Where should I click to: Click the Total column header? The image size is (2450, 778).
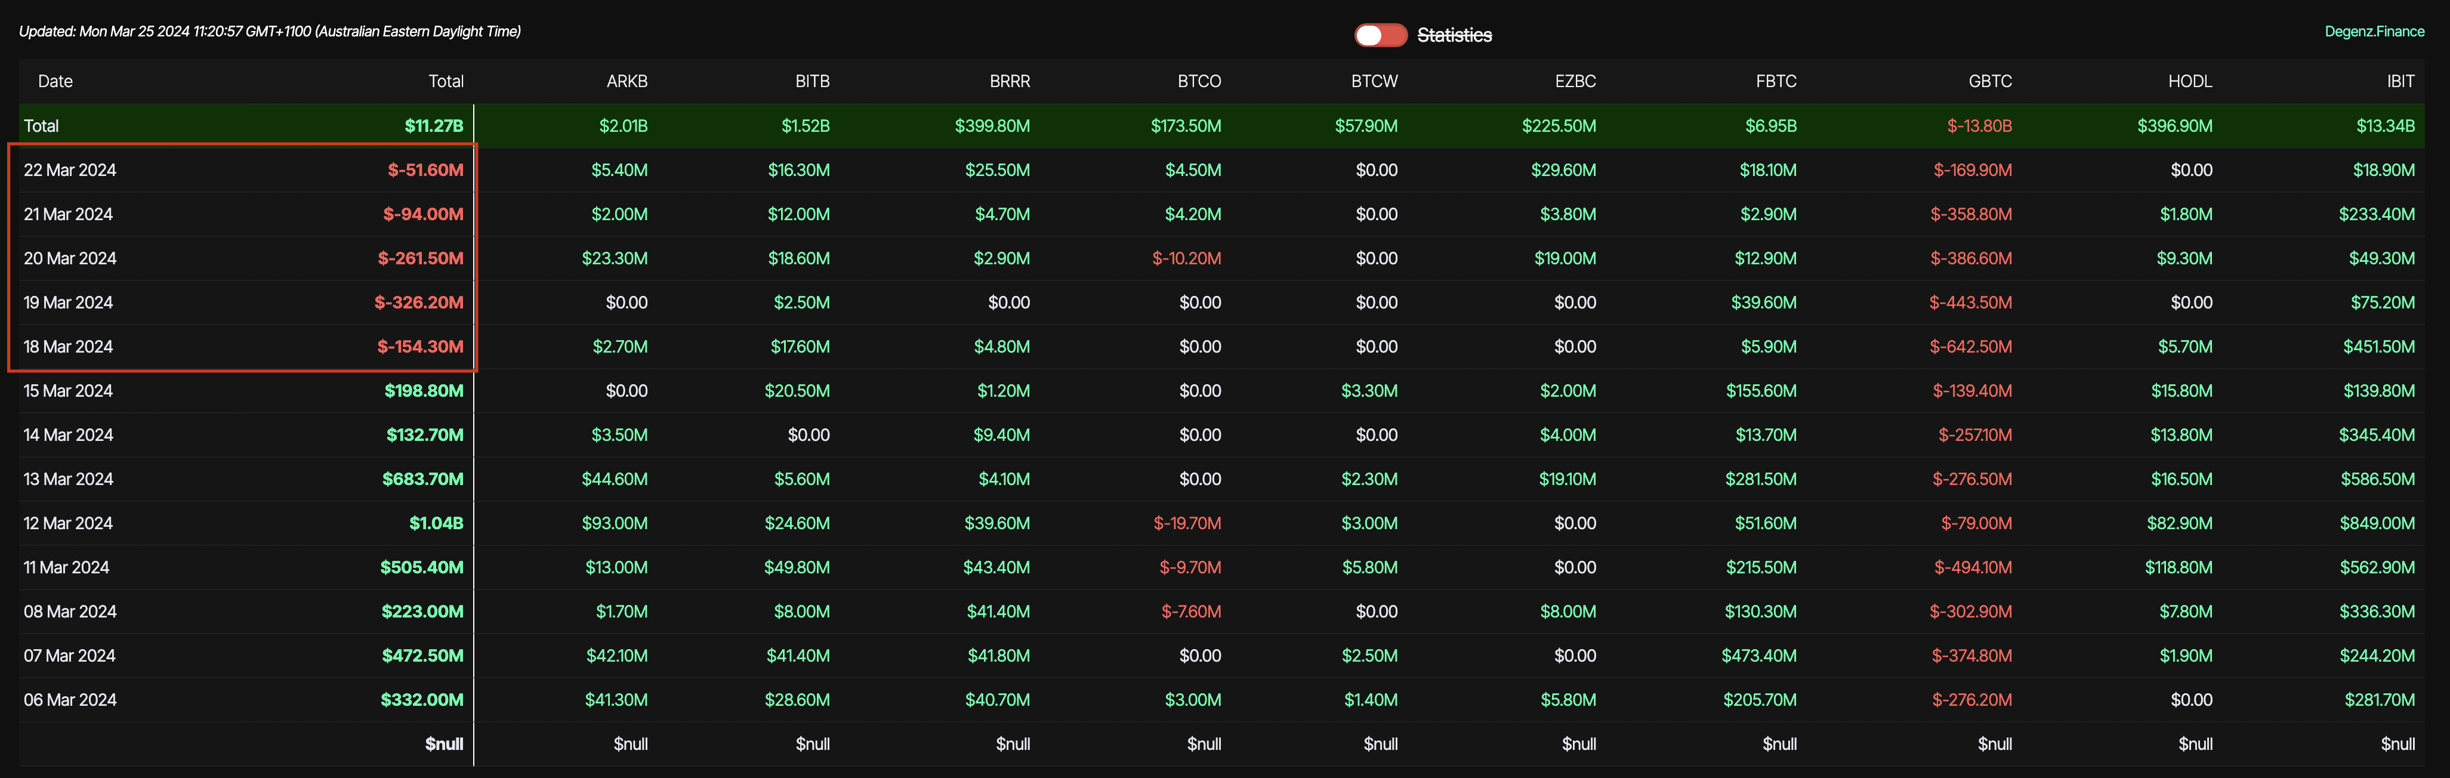pos(445,81)
